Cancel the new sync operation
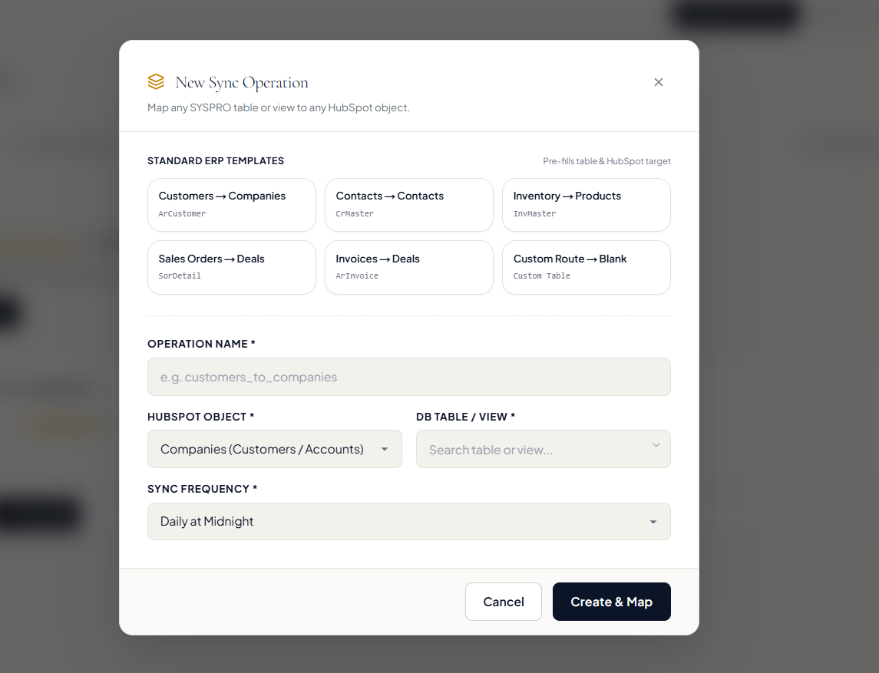The image size is (879, 673). tap(503, 602)
